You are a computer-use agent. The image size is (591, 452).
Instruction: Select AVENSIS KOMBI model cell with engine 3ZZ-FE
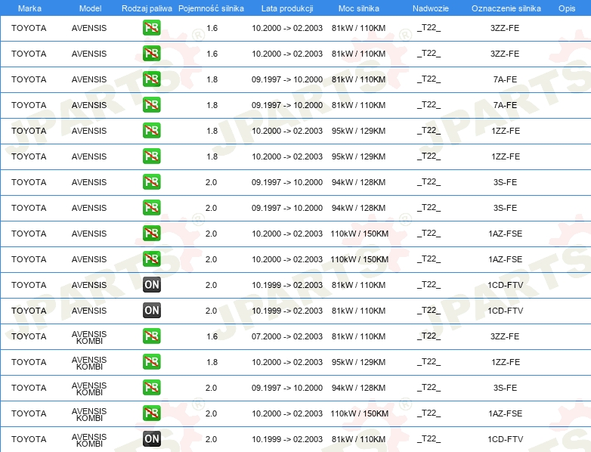89,337
